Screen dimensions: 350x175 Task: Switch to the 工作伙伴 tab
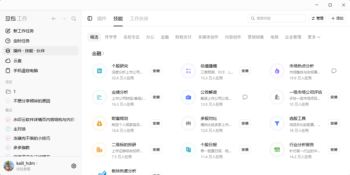tap(139, 19)
